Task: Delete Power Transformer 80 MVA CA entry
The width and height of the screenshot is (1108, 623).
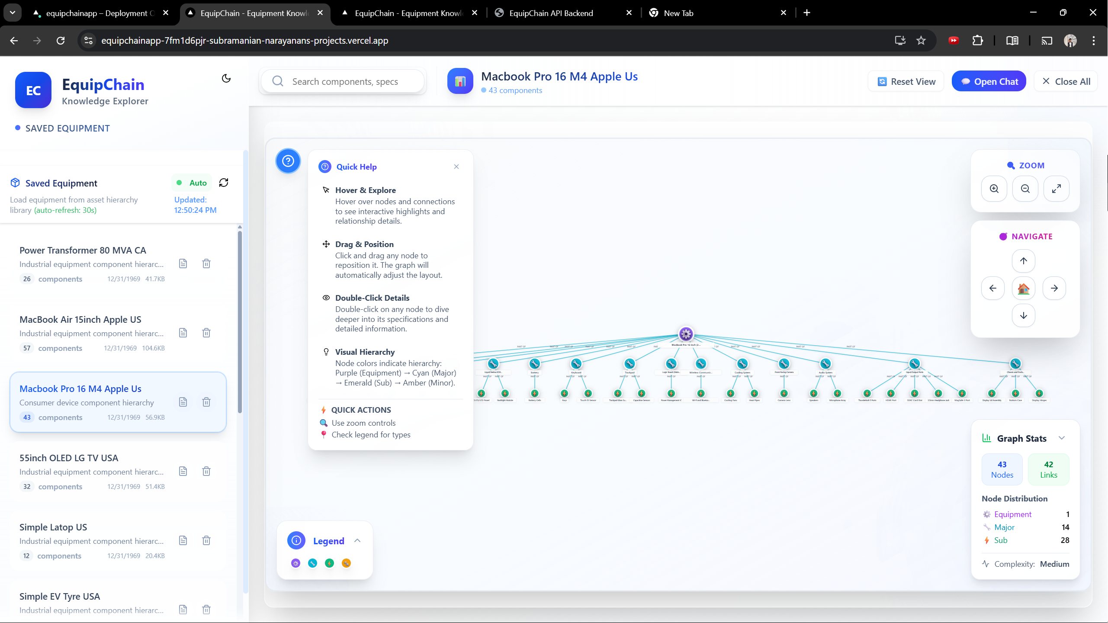Action: pos(206,263)
